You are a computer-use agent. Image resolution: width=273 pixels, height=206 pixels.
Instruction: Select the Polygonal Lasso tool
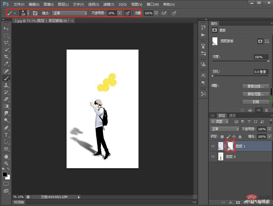tap(6, 43)
